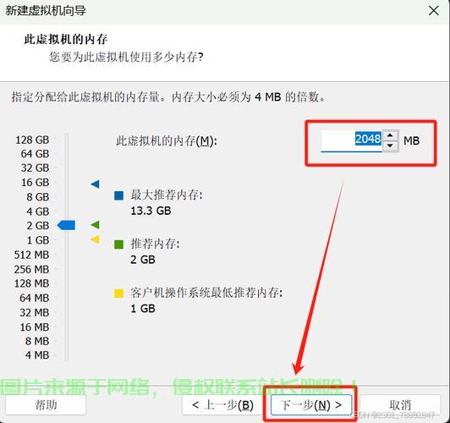Image resolution: width=450 pixels, height=423 pixels.
Task: Close the new virtual machine wizard
Action: [433, 11]
